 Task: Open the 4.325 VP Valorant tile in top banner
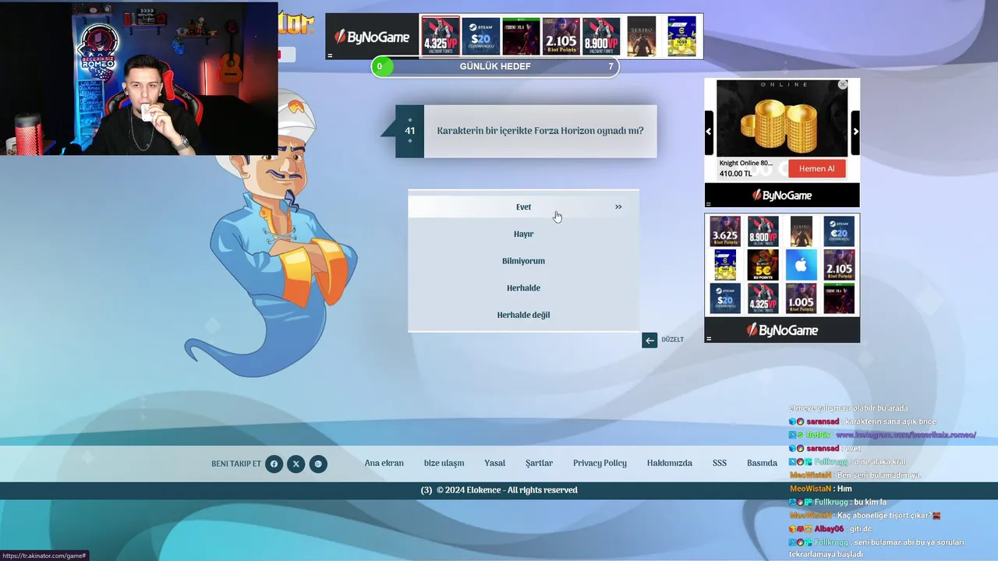[441, 36]
